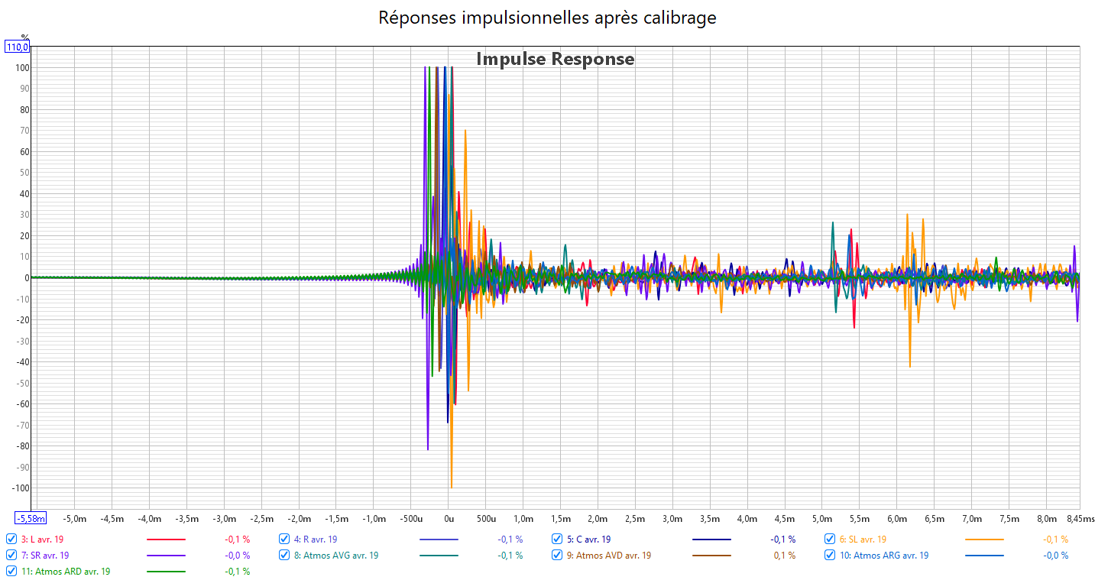Disable the 6: SL avr. 19 checkbox

tap(830, 539)
